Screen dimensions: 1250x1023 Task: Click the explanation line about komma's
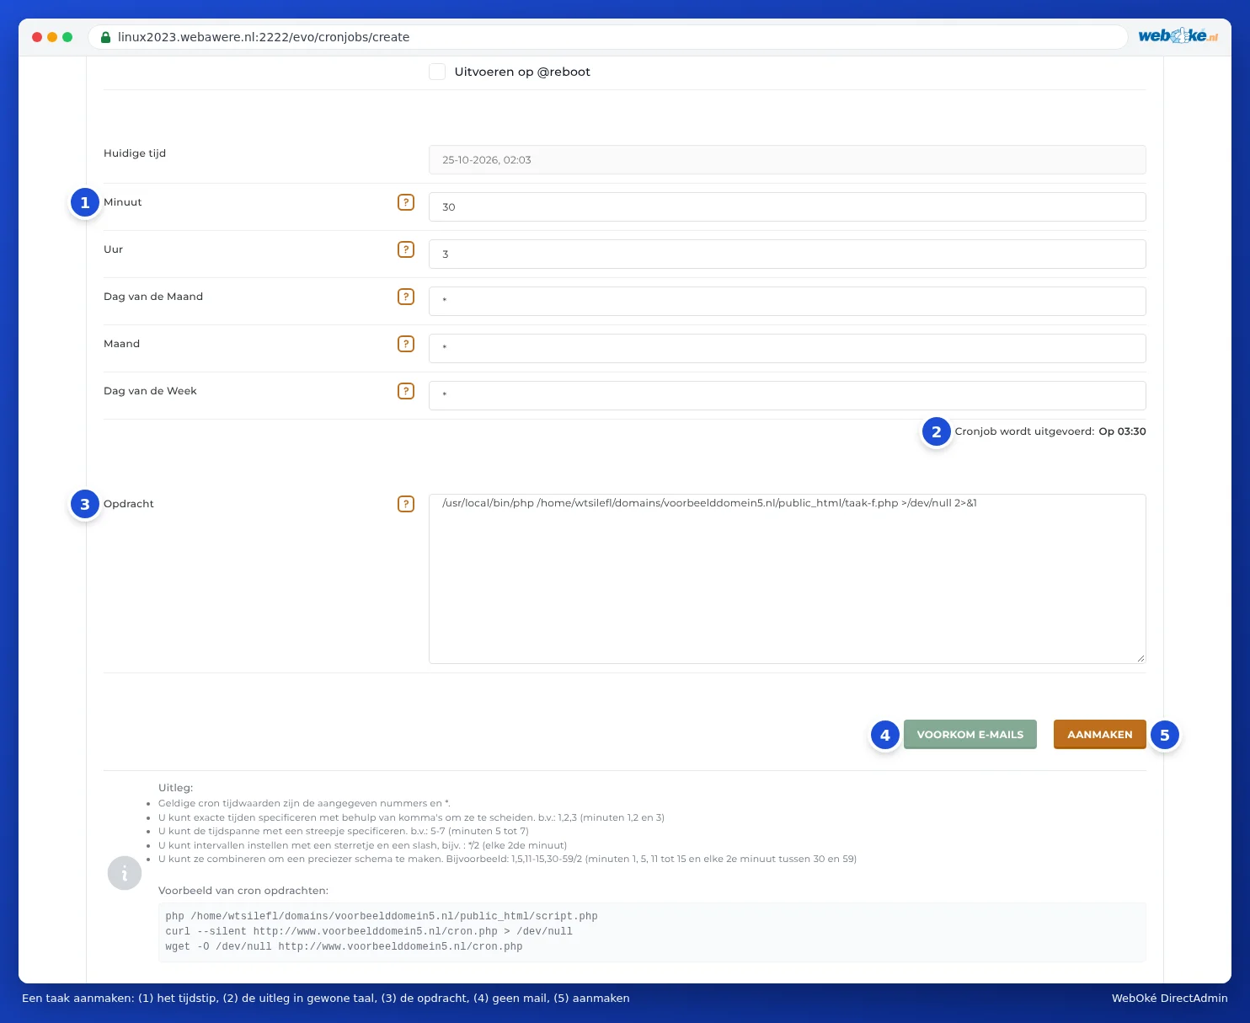tap(411, 817)
